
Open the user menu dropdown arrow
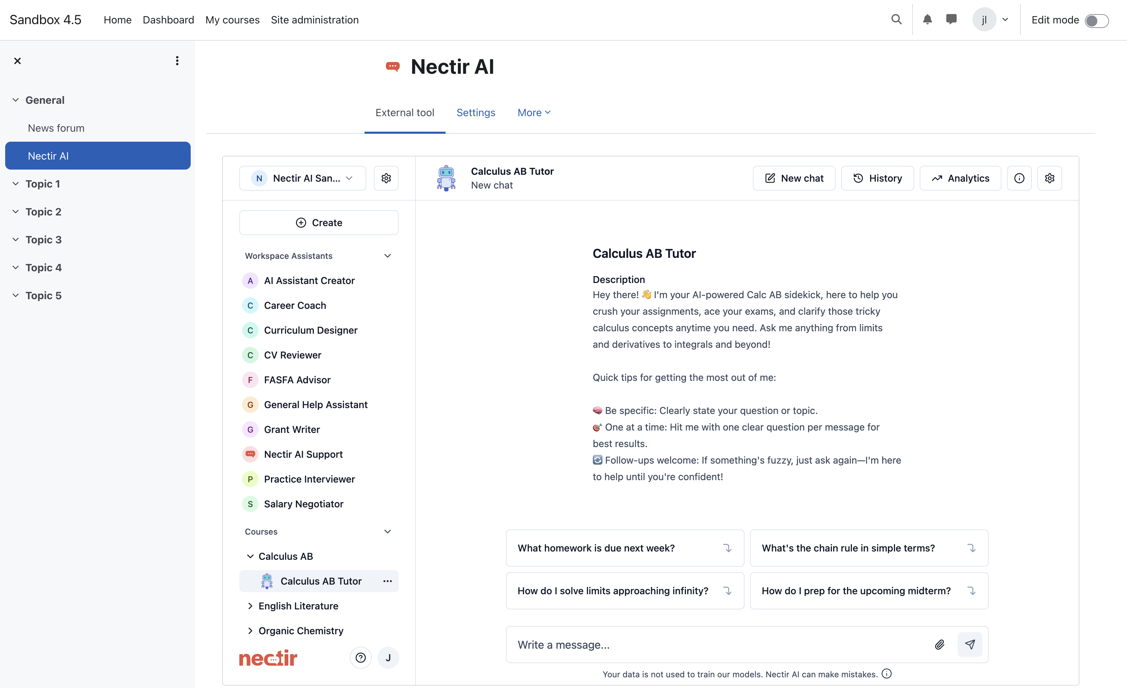coord(1005,20)
